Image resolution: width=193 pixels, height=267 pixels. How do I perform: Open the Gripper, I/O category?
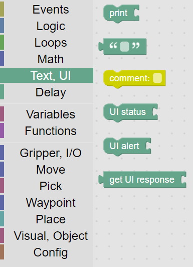pos(47,153)
